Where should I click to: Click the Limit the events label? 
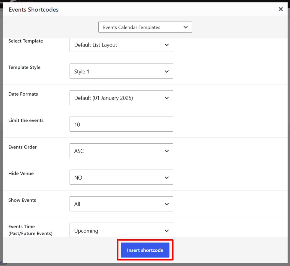click(x=26, y=121)
